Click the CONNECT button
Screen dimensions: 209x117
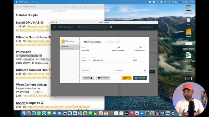click(140, 78)
